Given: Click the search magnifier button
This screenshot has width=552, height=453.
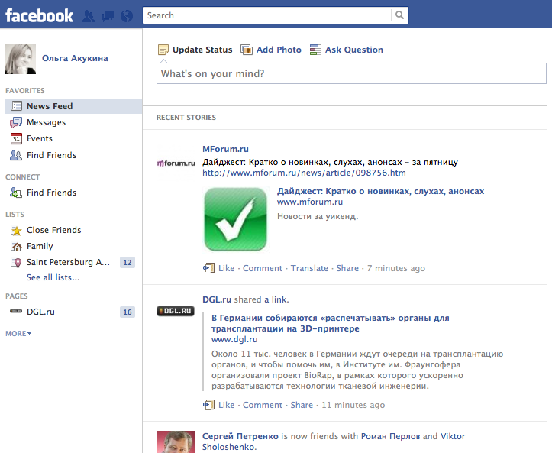Looking at the screenshot, I should click(x=399, y=15).
